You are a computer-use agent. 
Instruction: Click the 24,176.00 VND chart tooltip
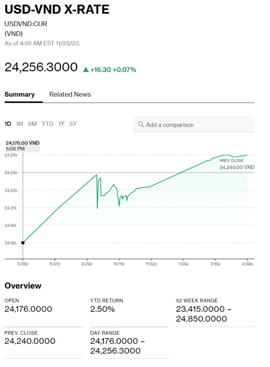pyautogui.click(x=23, y=146)
